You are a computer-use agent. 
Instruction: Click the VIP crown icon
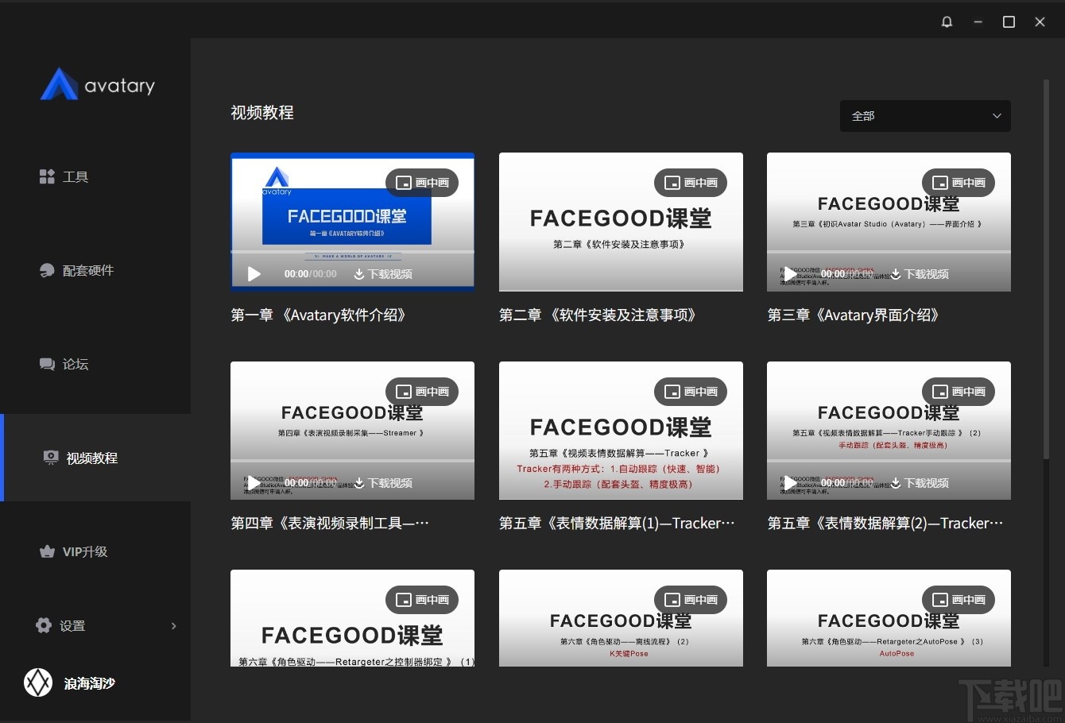tap(47, 551)
